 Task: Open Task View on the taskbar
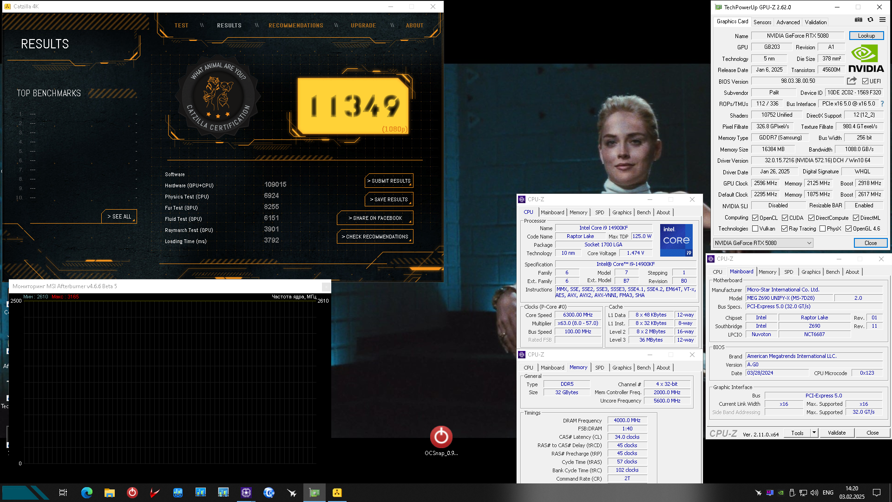(x=63, y=493)
